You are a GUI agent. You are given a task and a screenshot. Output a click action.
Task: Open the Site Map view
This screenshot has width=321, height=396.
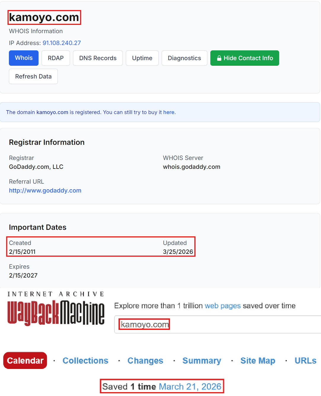(258, 360)
